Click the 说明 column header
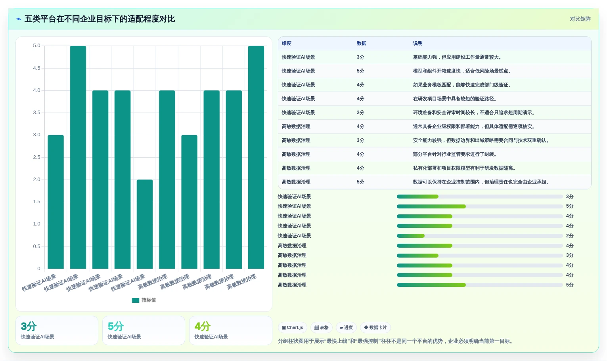 (x=418, y=43)
